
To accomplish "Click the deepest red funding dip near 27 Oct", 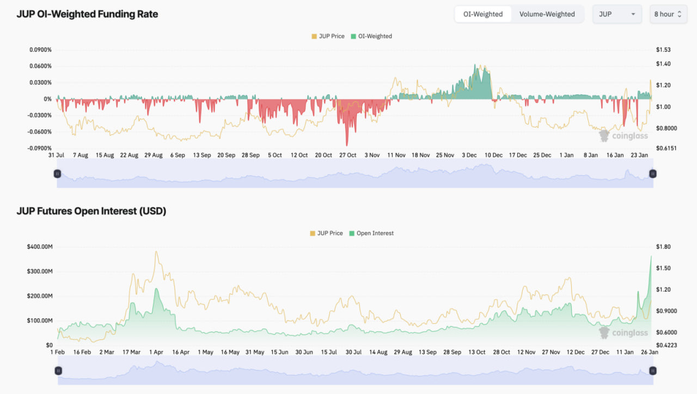I will tap(347, 145).
